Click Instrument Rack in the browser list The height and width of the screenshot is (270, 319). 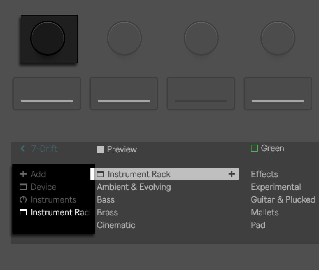coord(139,174)
